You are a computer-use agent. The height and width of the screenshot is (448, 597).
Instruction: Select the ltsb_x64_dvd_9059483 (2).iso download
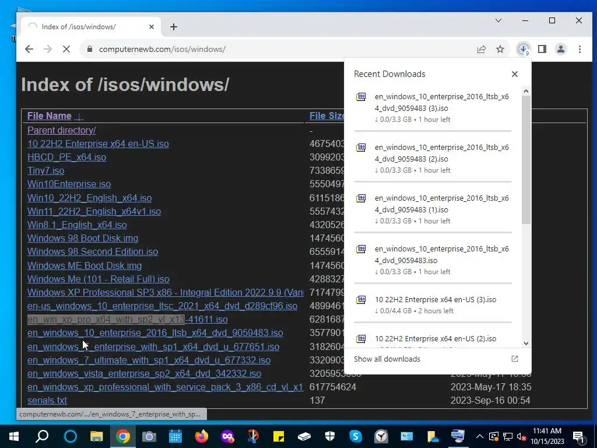[x=433, y=158]
